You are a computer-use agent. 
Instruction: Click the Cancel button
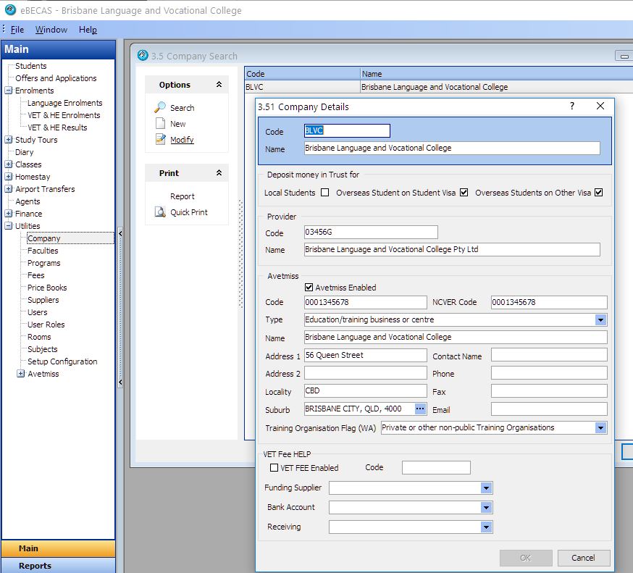[x=583, y=558]
